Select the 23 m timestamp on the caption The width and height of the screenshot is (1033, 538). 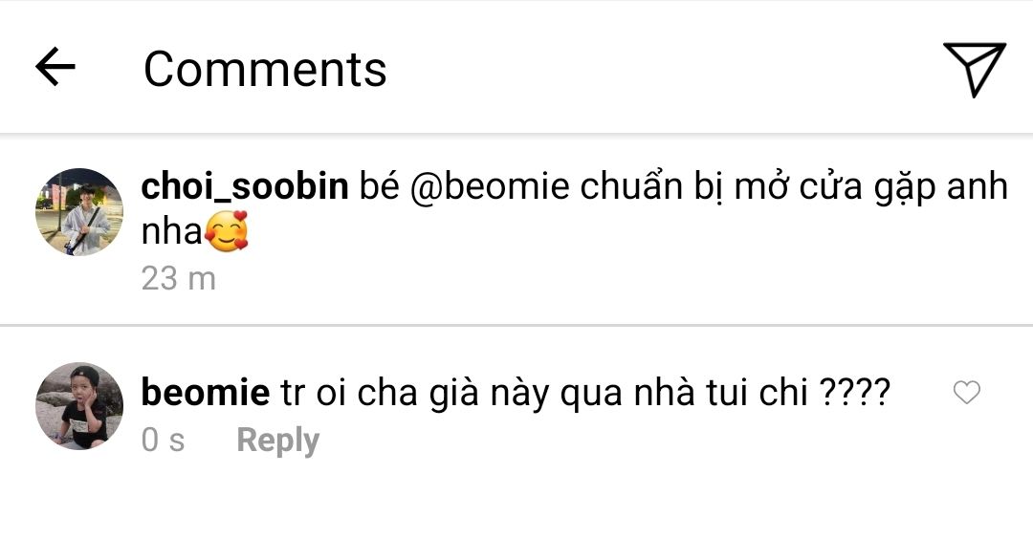click(x=179, y=278)
